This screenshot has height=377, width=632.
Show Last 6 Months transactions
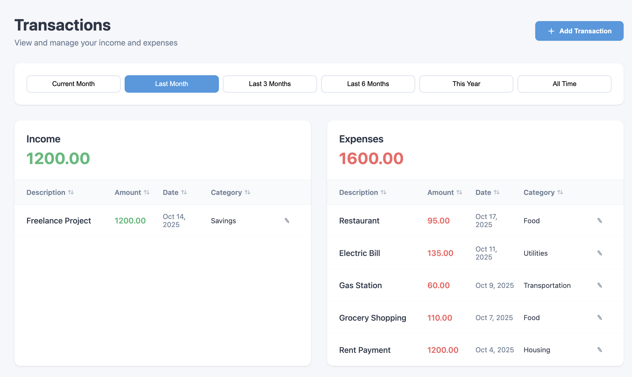click(368, 84)
